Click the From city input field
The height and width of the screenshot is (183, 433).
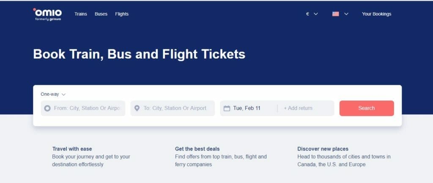[83, 108]
